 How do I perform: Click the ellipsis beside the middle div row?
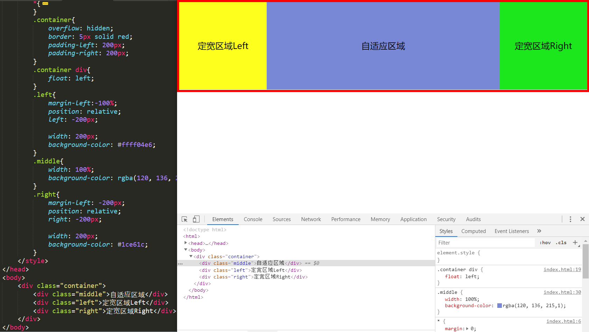[180, 264]
